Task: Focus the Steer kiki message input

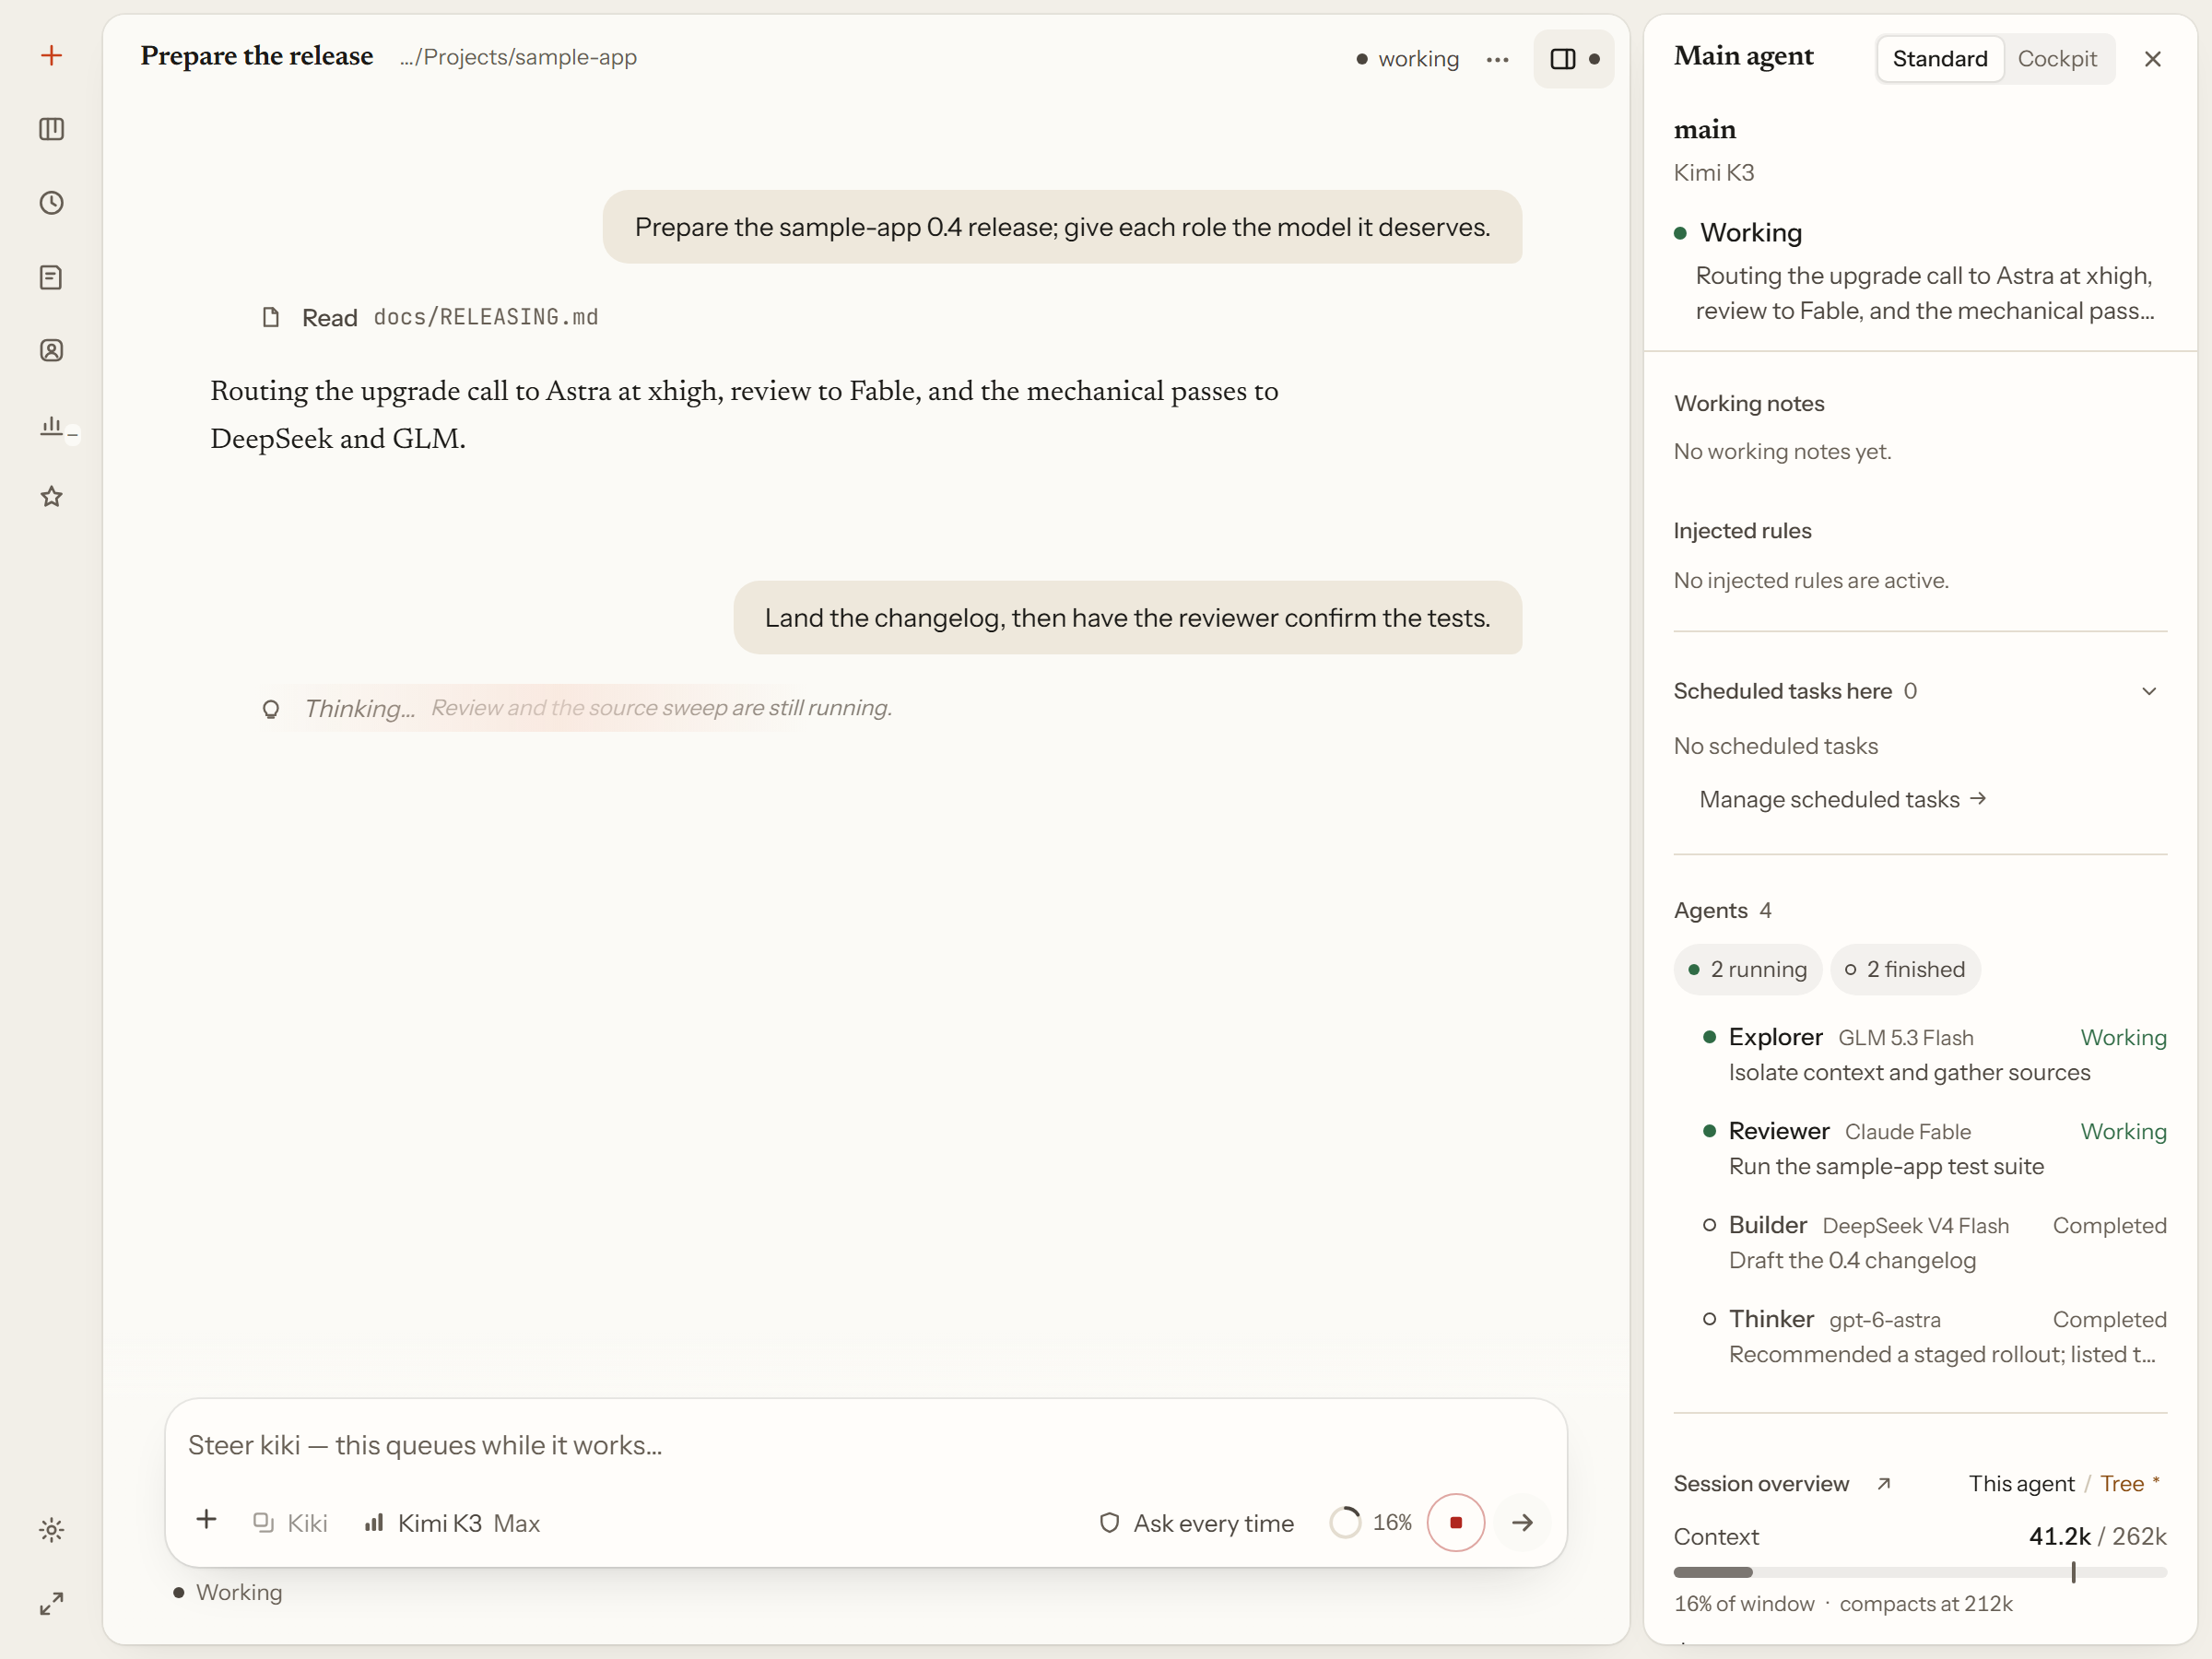Action: (865, 1445)
